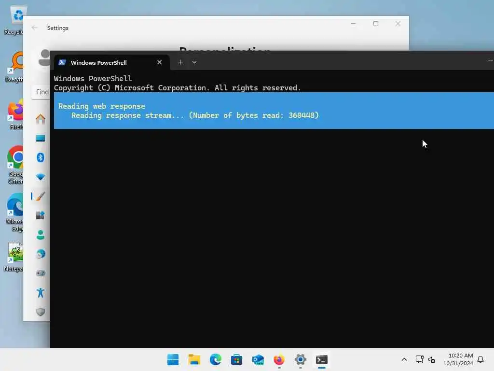Select Microsoft Edge desktop shortcut

coord(15,213)
